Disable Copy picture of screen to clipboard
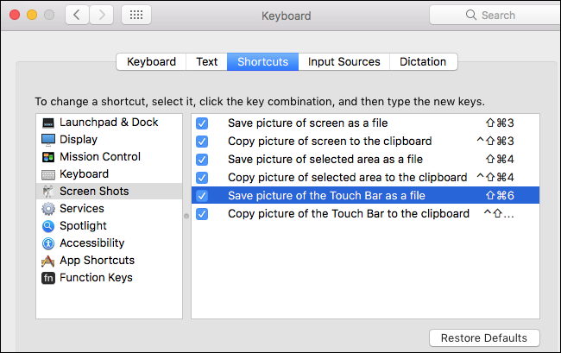Viewport: 561px width, 353px height. tap(202, 141)
